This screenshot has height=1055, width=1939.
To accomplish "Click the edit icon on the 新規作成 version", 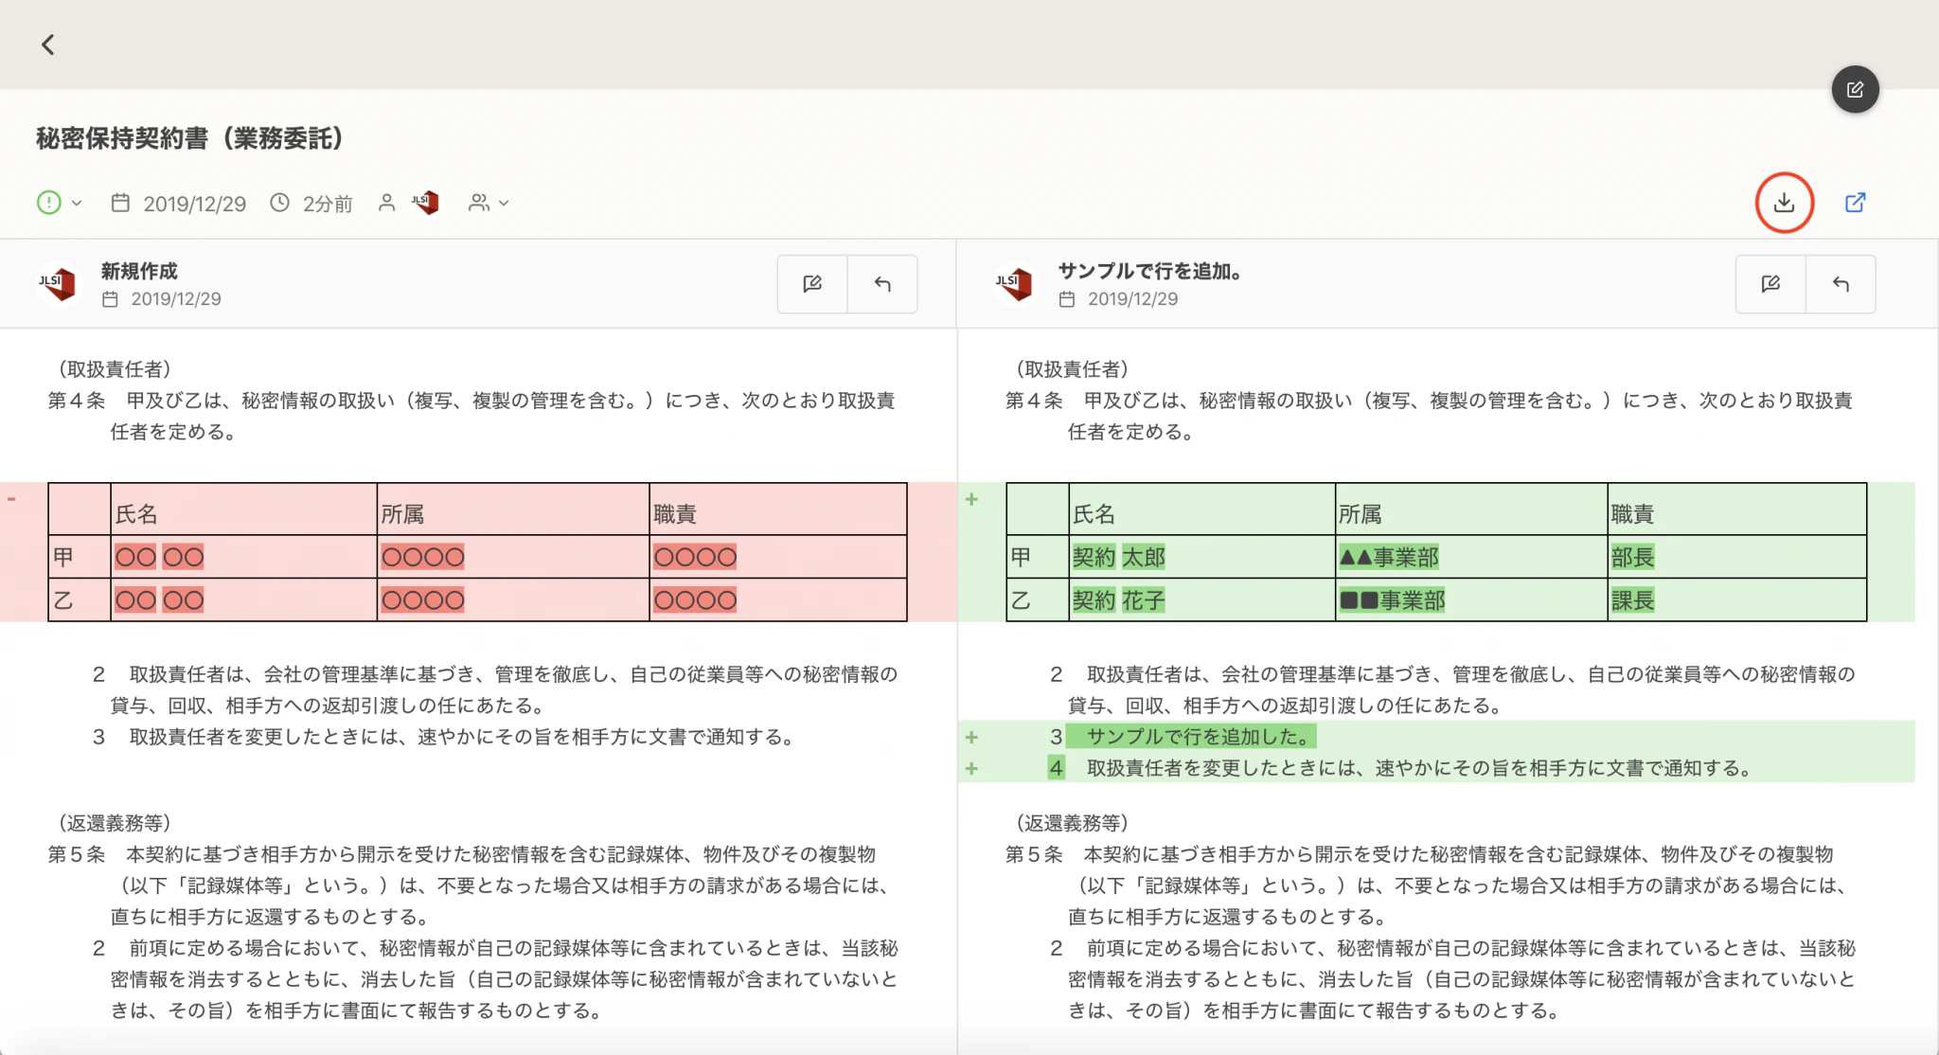I will tap(812, 284).
